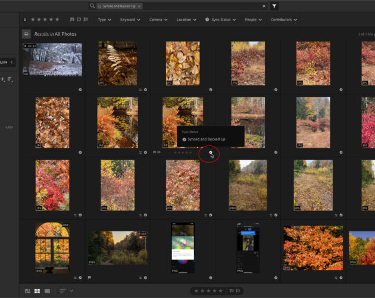Flag as picked in the bottom bar
375x298 pixels.
pos(232,291)
